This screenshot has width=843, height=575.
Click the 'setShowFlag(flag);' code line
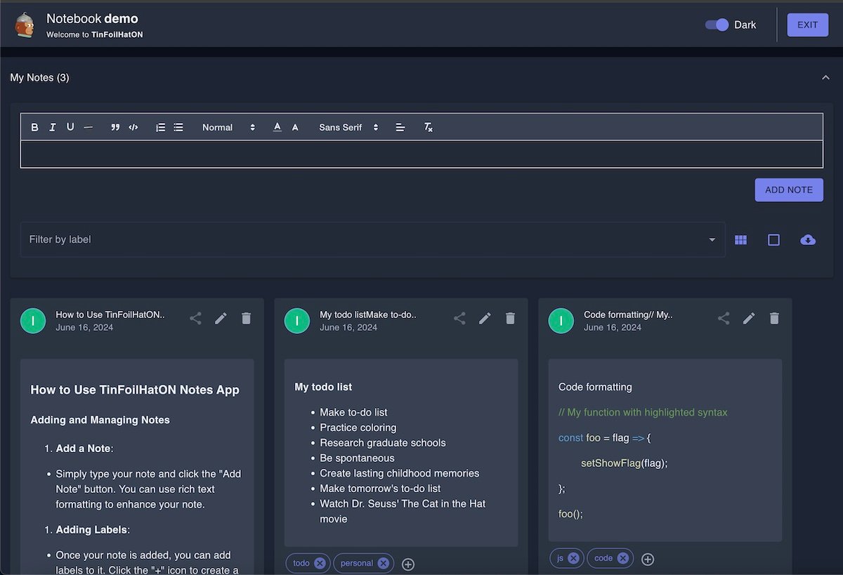[625, 463]
